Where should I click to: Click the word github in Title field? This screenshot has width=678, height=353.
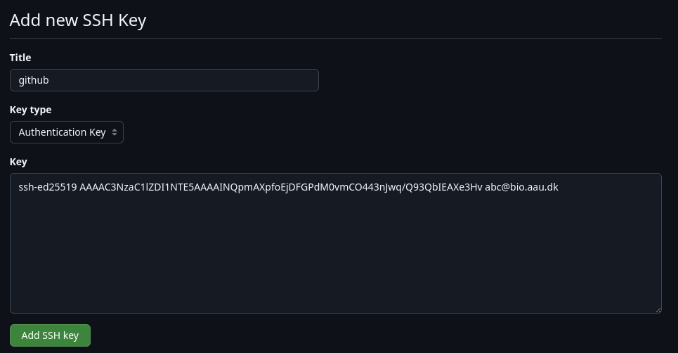point(34,80)
